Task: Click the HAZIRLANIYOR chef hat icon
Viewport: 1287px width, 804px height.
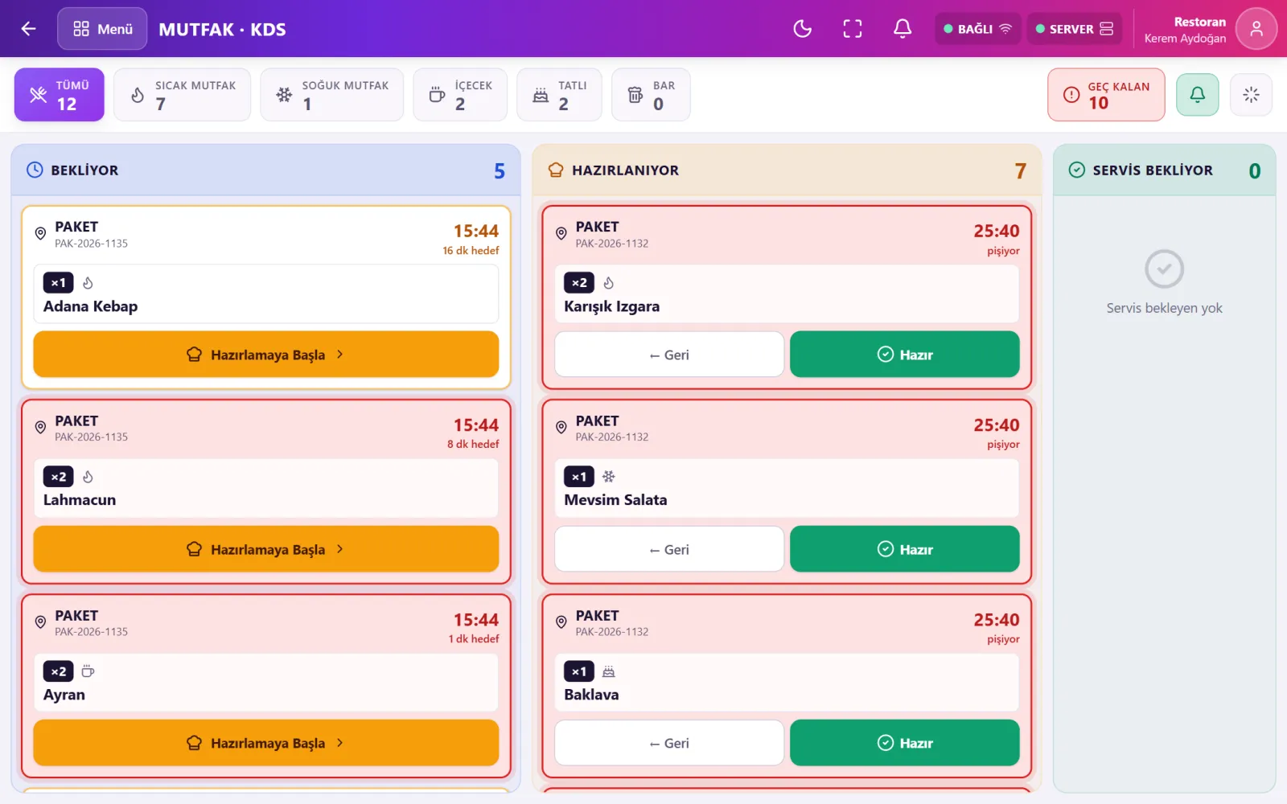Action: point(556,170)
